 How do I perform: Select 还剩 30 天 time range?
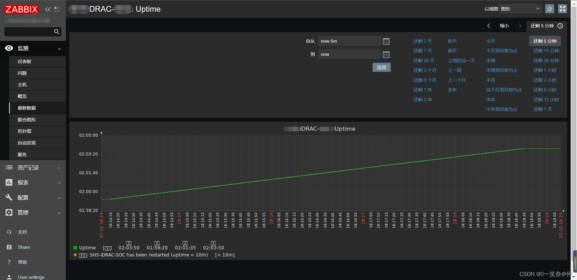tap(424, 61)
